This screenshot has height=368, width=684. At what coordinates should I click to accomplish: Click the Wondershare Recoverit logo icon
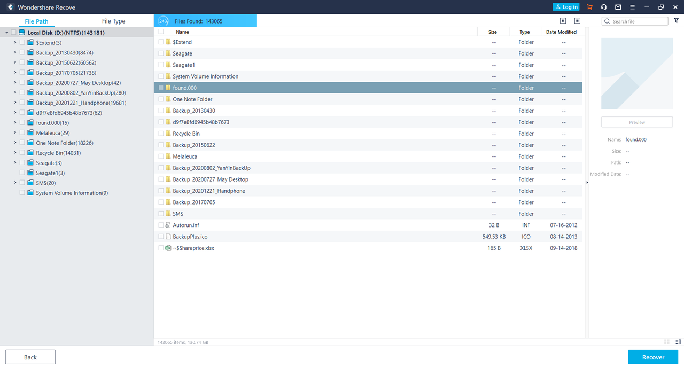point(10,7)
